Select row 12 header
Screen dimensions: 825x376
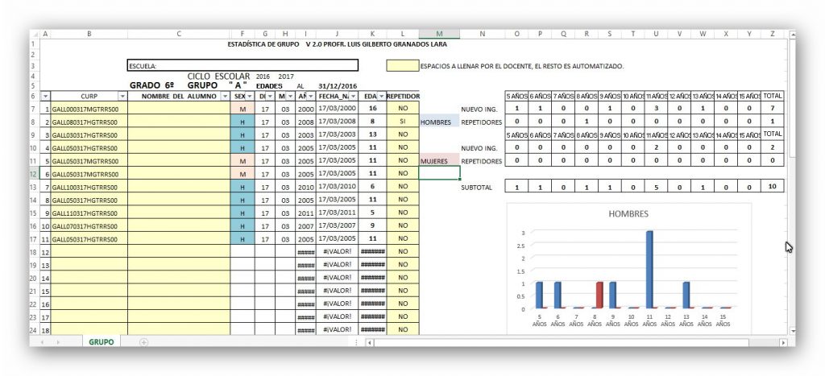[x=34, y=173]
